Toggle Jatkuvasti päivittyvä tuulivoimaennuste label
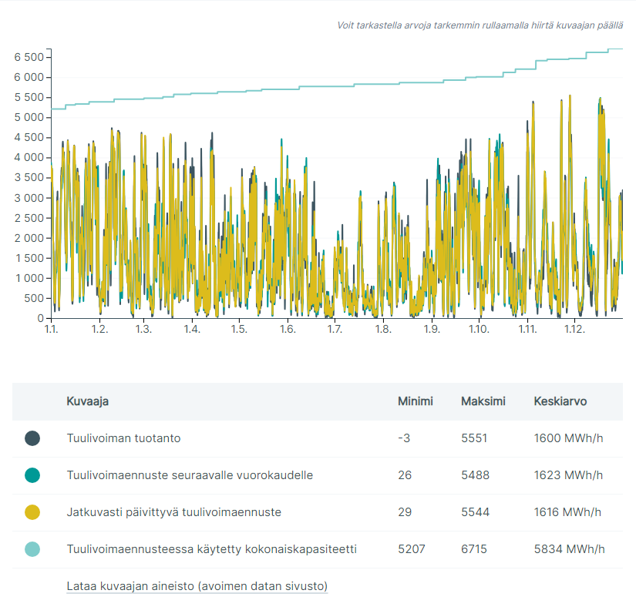This screenshot has height=607, width=636. coord(173,512)
